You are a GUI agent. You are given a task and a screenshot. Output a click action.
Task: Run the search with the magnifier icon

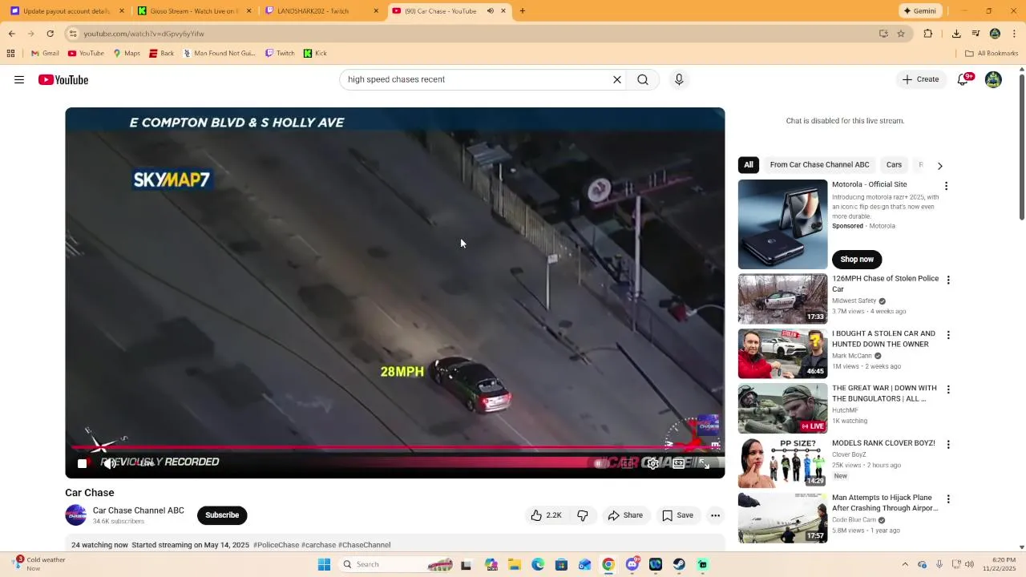click(x=643, y=79)
